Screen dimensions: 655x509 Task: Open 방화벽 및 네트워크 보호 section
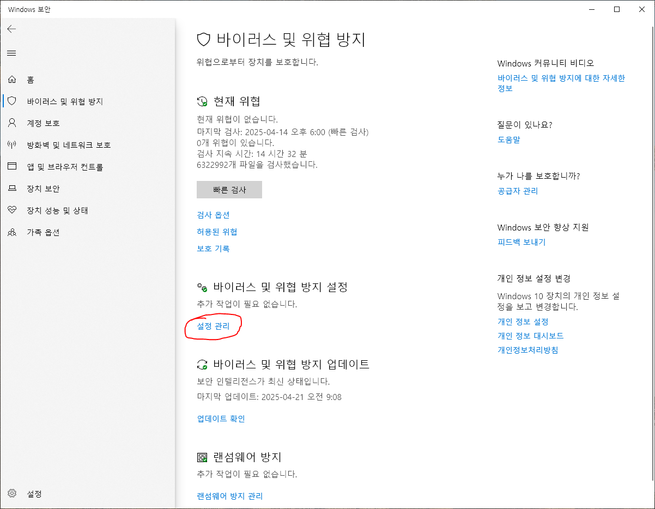click(x=69, y=145)
